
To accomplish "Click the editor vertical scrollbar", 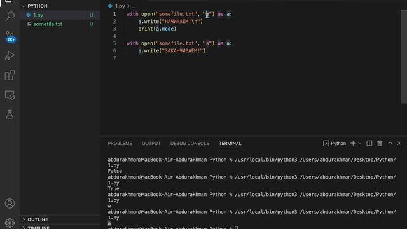I will [x=404, y=57].
